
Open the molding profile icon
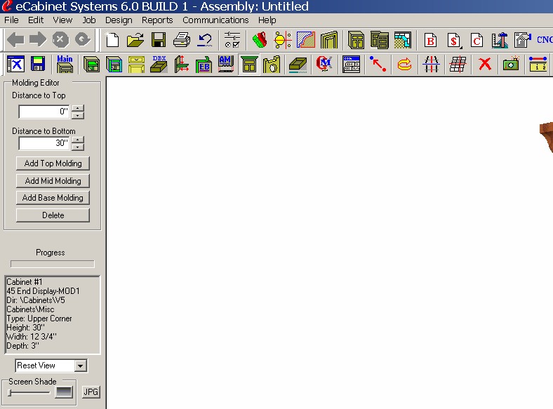(306, 40)
